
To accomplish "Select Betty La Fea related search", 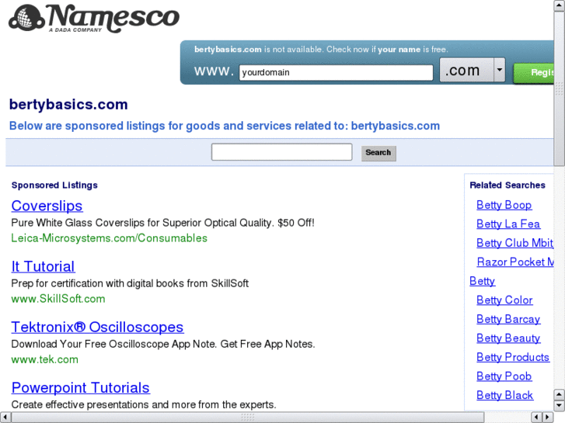I will [x=508, y=224].
